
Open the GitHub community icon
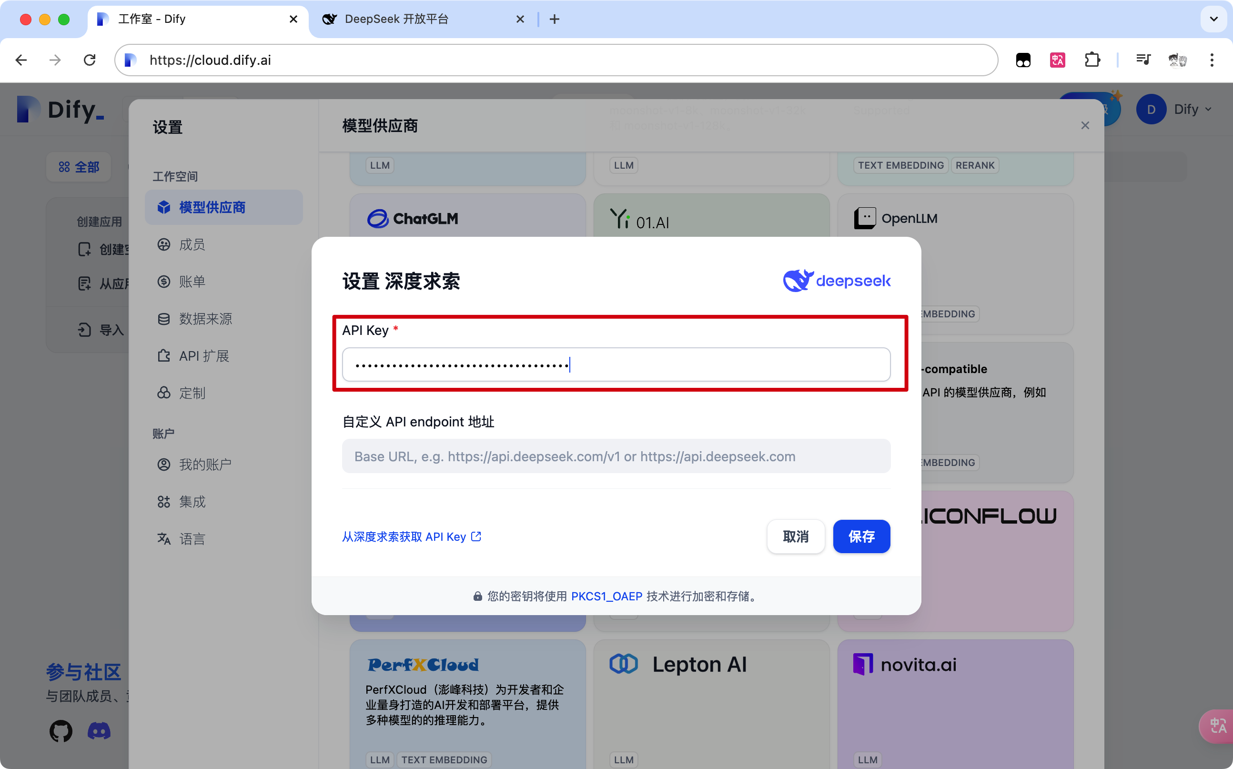(x=61, y=731)
